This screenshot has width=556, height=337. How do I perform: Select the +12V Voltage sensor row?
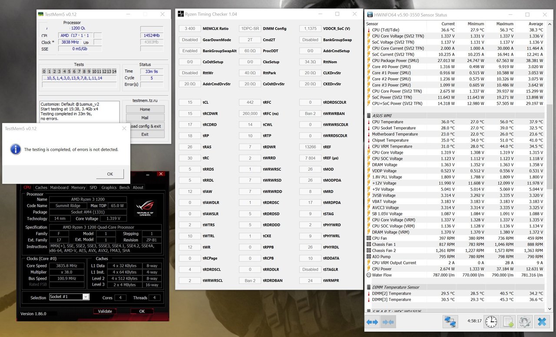(455, 183)
